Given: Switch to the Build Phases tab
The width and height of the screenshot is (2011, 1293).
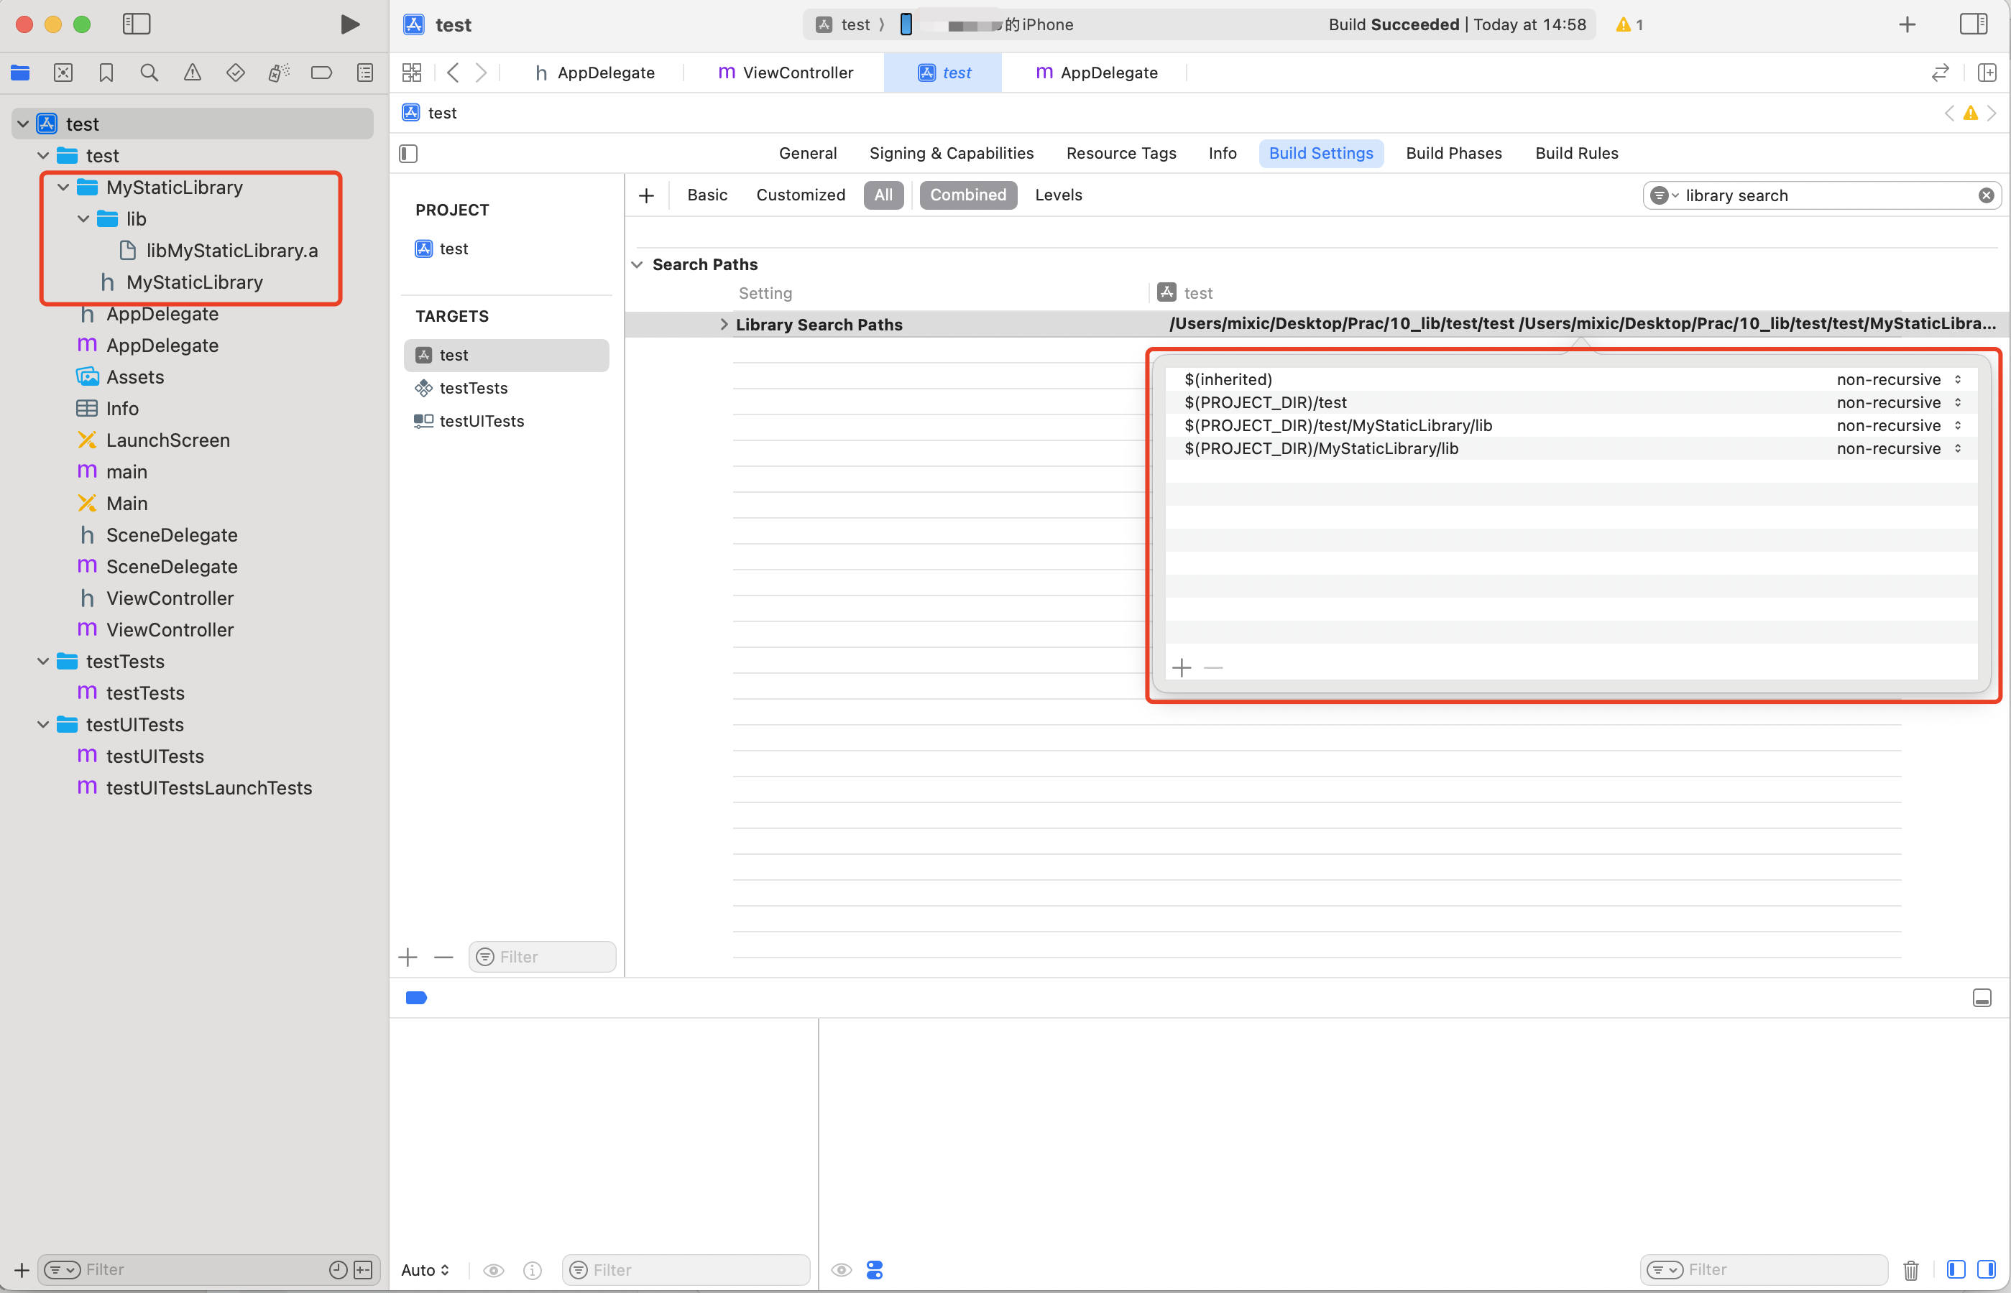Looking at the screenshot, I should pos(1453,153).
